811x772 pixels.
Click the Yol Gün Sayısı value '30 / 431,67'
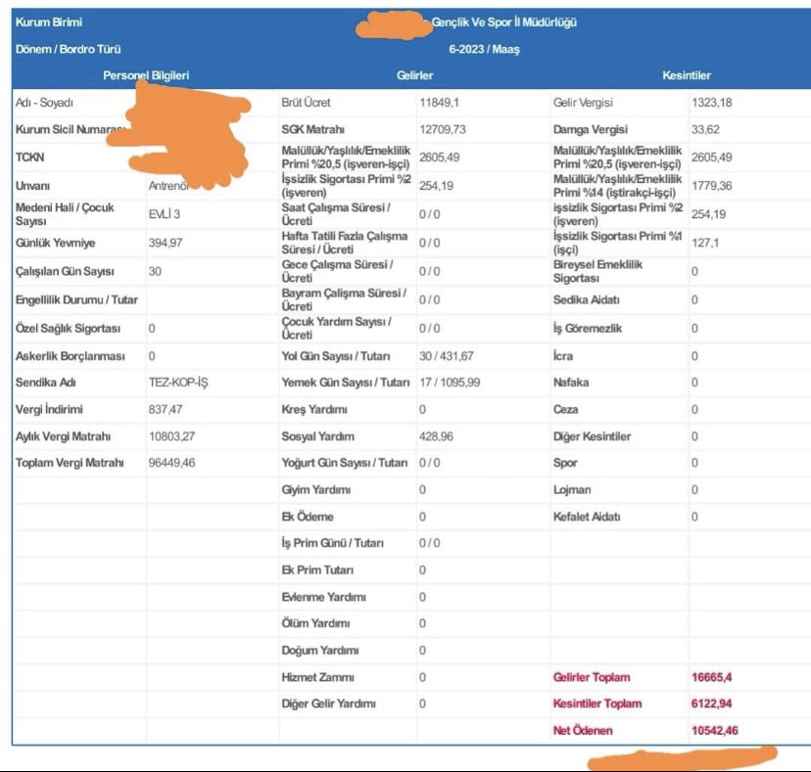(447, 356)
